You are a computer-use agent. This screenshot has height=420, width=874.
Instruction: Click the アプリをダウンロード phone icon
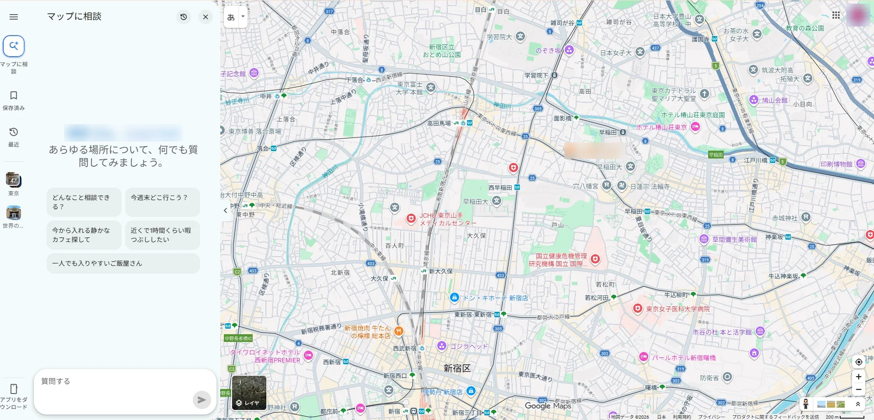14,389
